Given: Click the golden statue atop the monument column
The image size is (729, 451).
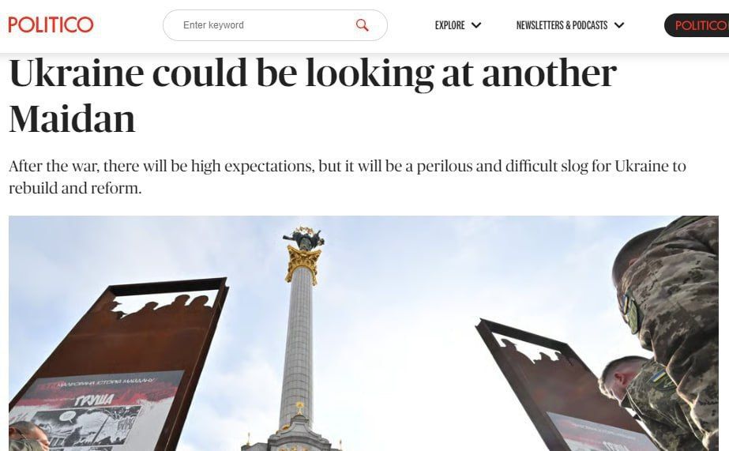Looking at the screenshot, I should [303, 237].
